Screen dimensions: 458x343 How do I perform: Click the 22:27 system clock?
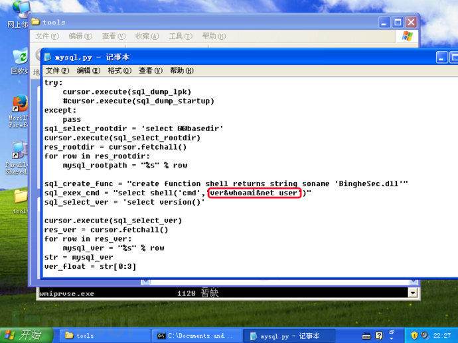point(441,336)
